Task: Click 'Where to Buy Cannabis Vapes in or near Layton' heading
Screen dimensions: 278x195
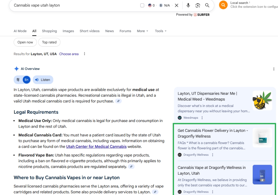Action: (x=67, y=178)
